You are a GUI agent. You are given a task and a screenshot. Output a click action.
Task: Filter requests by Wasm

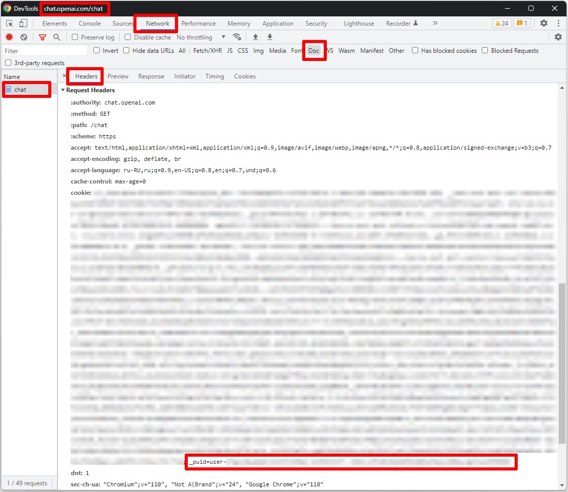click(347, 51)
